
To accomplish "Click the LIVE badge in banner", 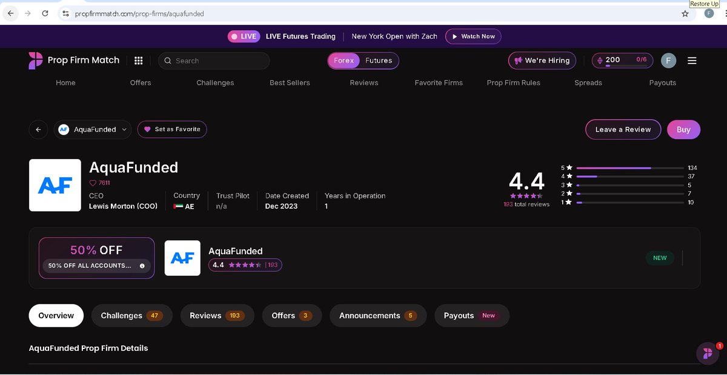I will pyautogui.click(x=243, y=36).
